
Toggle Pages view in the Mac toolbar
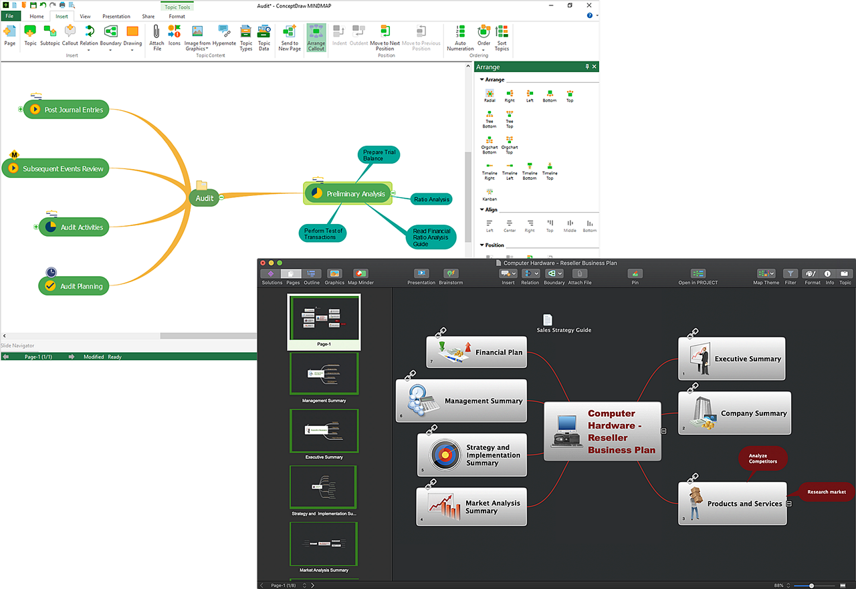coord(293,277)
